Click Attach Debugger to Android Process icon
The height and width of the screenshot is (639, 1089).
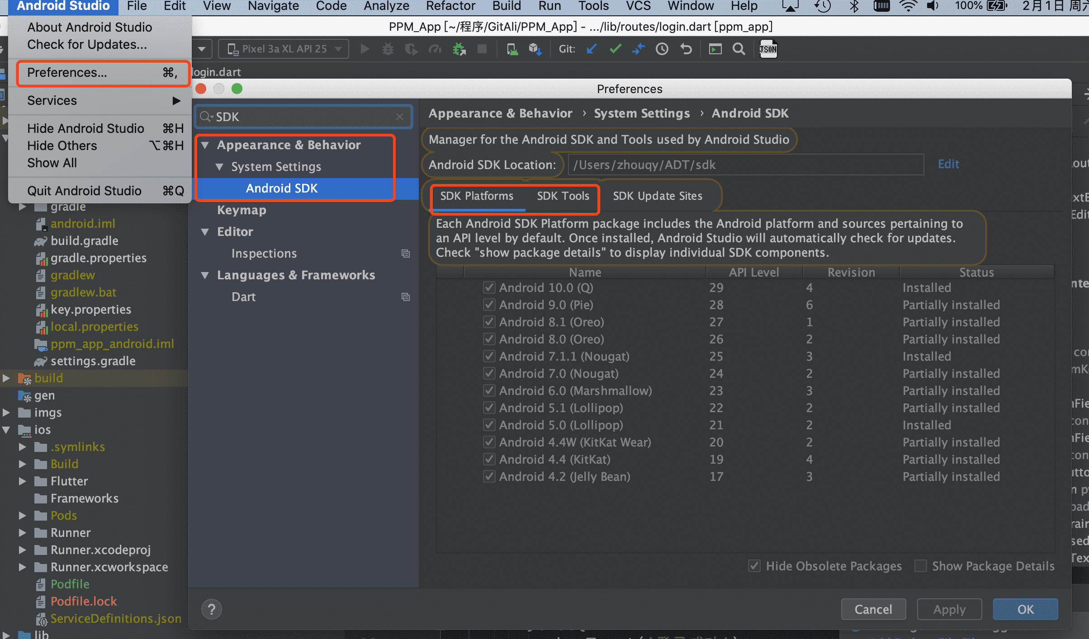[x=459, y=49]
